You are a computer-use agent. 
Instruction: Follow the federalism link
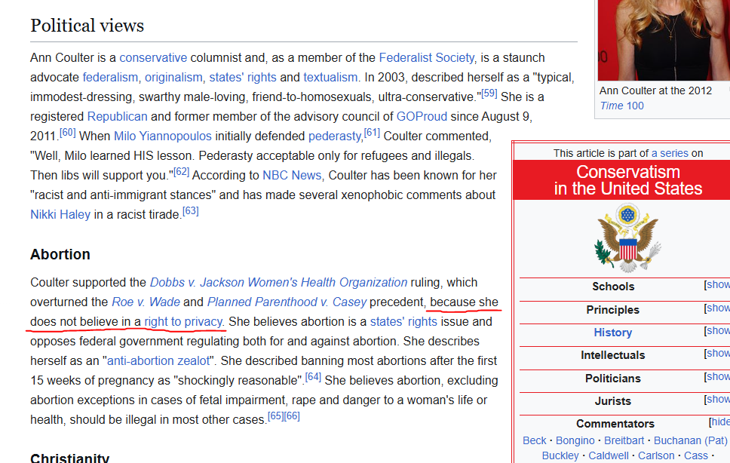click(x=110, y=77)
